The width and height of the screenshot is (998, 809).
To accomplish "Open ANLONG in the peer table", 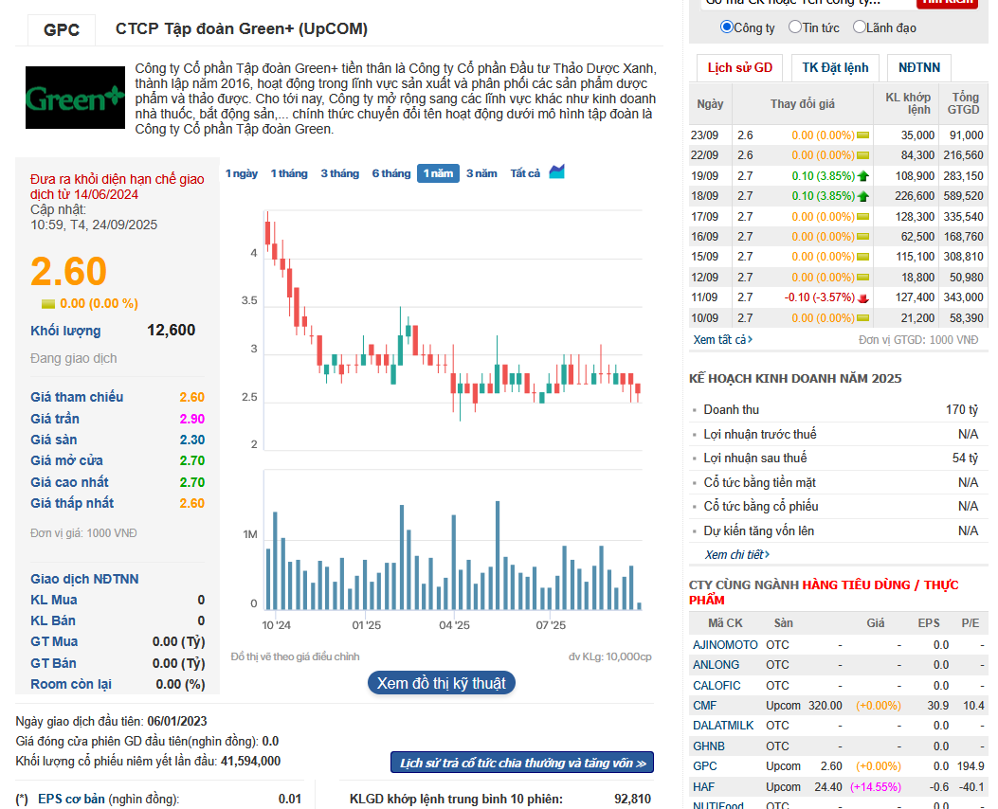I will point(717,665).
